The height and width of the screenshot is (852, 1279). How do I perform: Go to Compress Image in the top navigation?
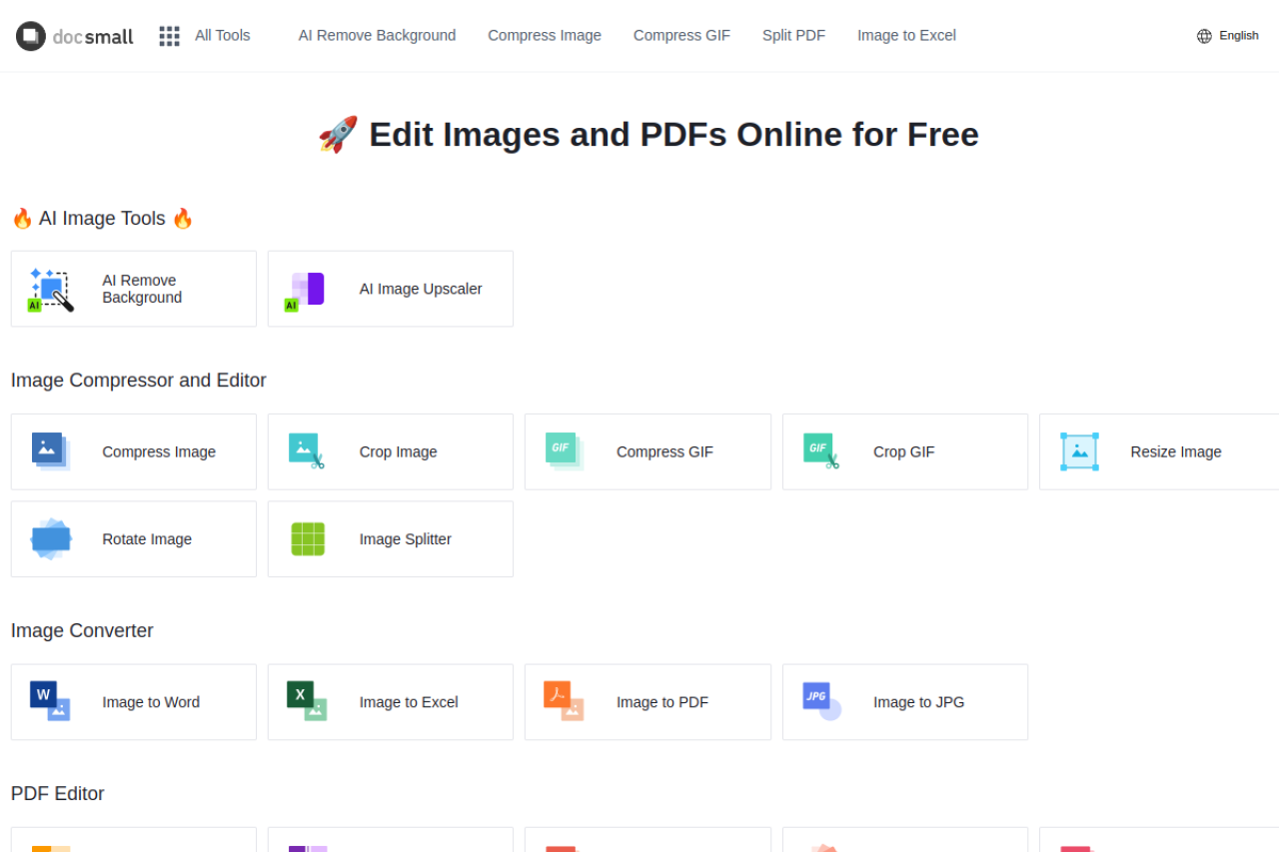[x=545, y=35]
